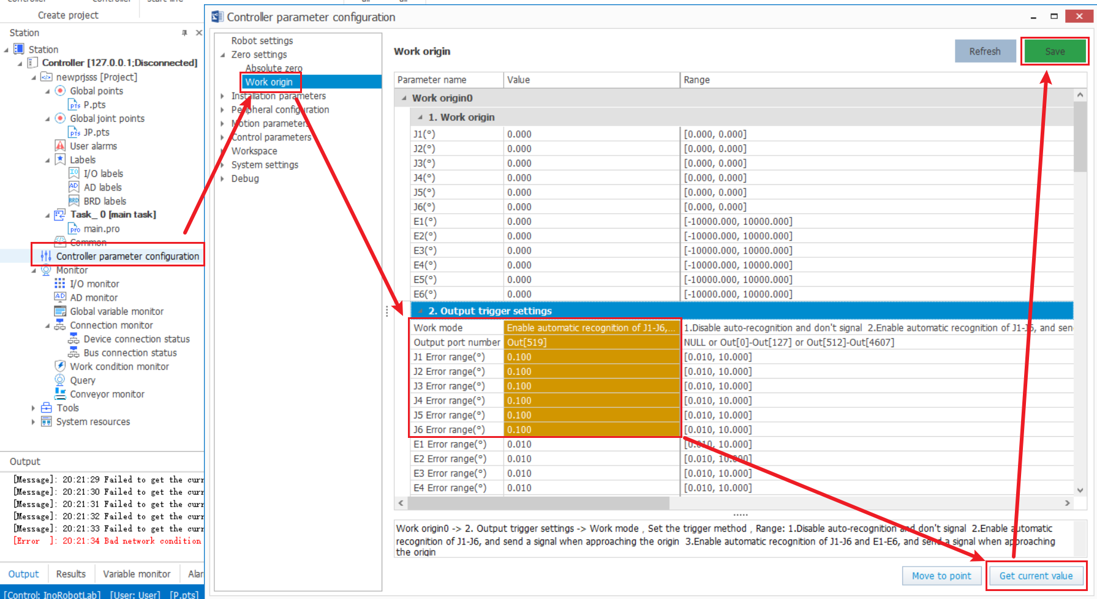Viewport: 1097px width, 599px height.
Task: Click the Device connection status icon
Action: [74, 339]
